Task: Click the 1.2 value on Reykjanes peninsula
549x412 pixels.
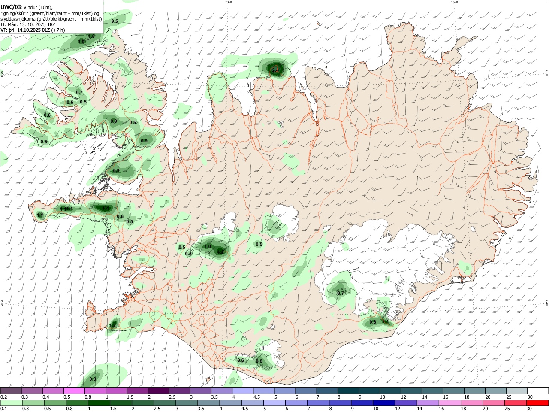Action: coord(112,326)
